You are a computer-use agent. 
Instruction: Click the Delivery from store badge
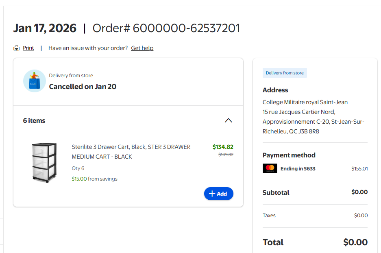point(285,73)
